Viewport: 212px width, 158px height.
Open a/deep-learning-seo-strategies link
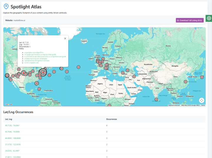(36, 58)
